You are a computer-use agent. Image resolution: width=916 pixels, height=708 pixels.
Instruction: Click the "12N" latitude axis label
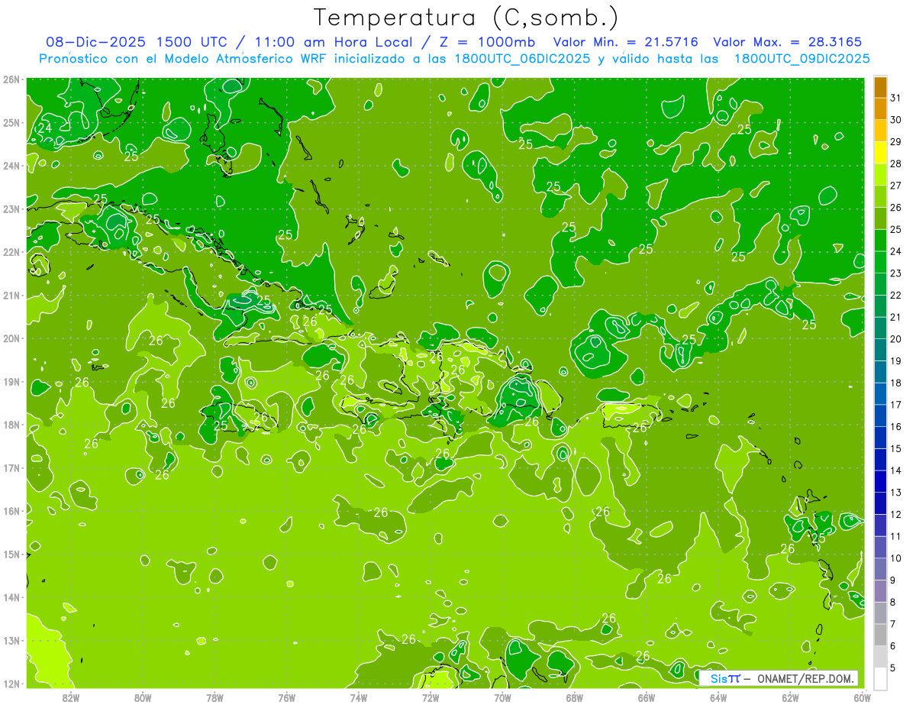11,684
